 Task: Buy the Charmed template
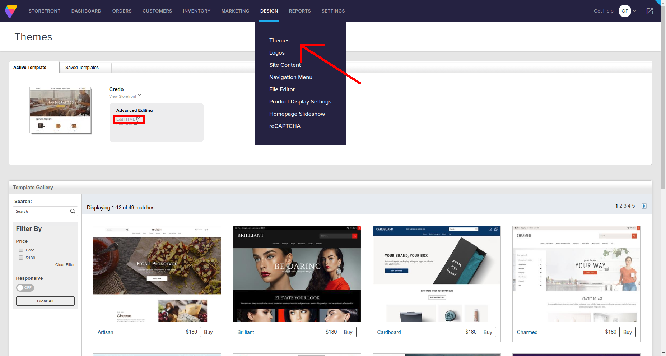coord(628,332)
